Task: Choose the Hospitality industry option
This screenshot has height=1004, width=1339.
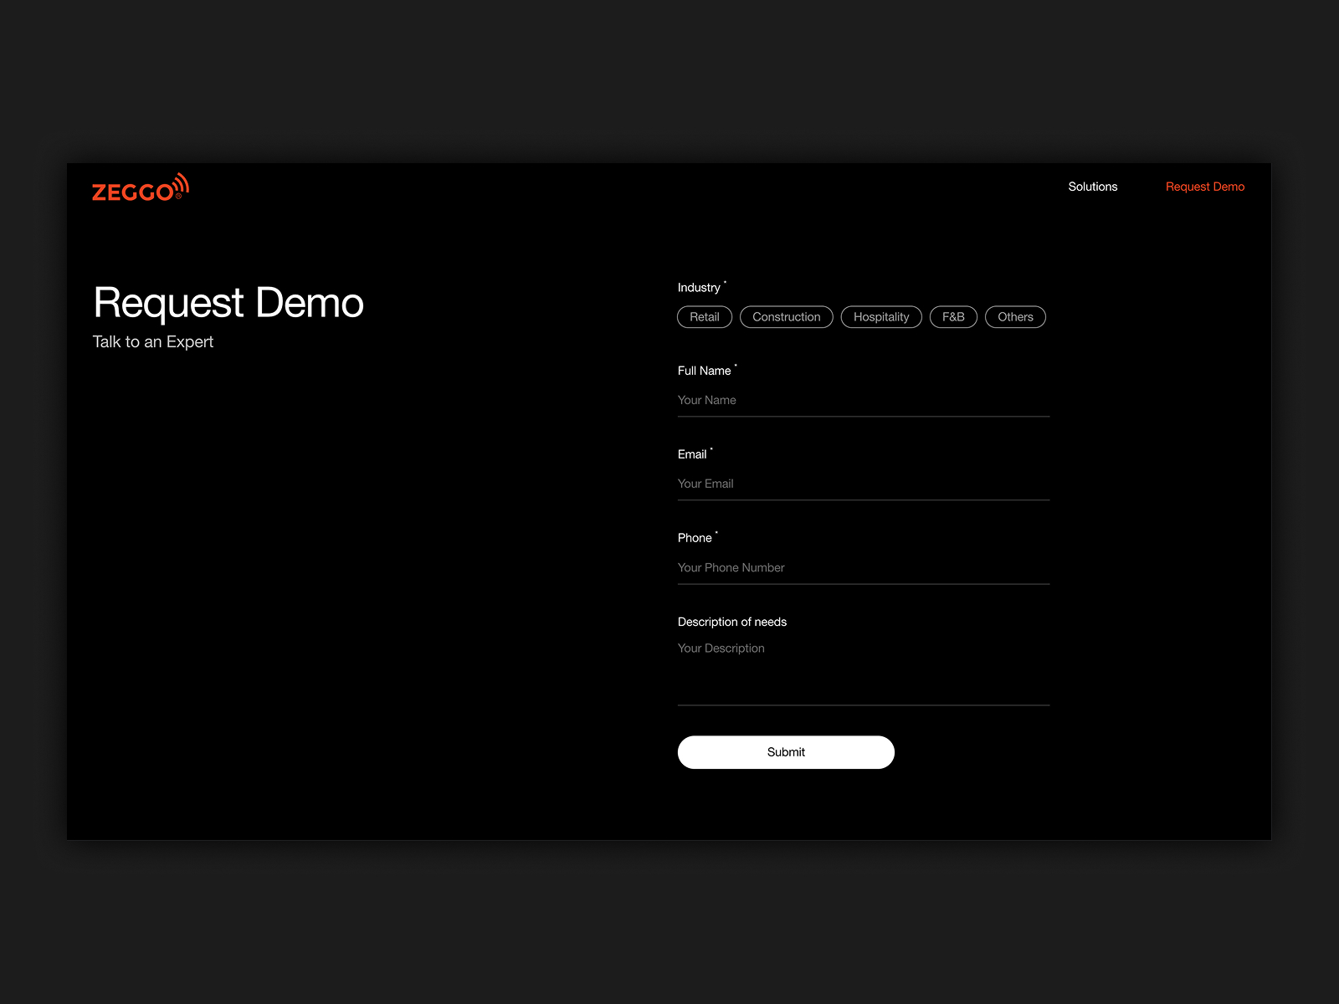Action: pos(881,317)
